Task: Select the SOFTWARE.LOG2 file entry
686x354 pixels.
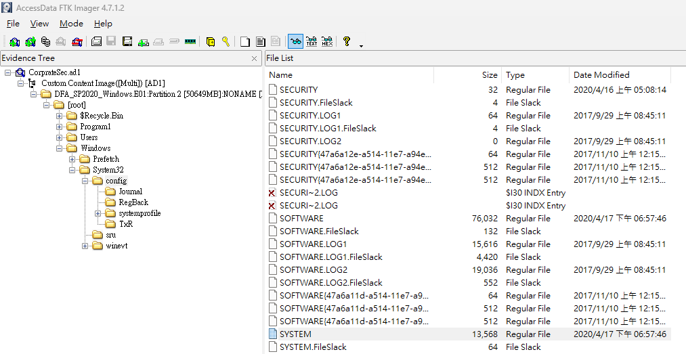Action: point(467,269)
